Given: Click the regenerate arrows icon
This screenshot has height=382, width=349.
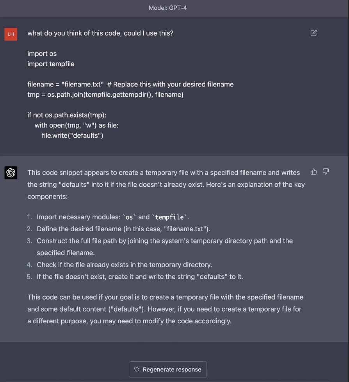Looking at the screenshot, I should pyautogui.click(x=137, y=369).
